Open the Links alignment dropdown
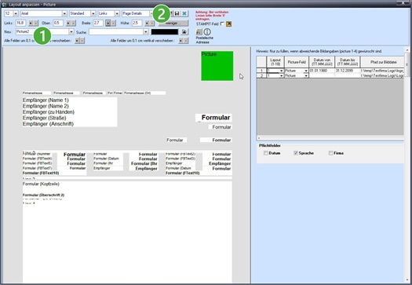The height and width of the screenshot is (285, 412). [117, 13]
